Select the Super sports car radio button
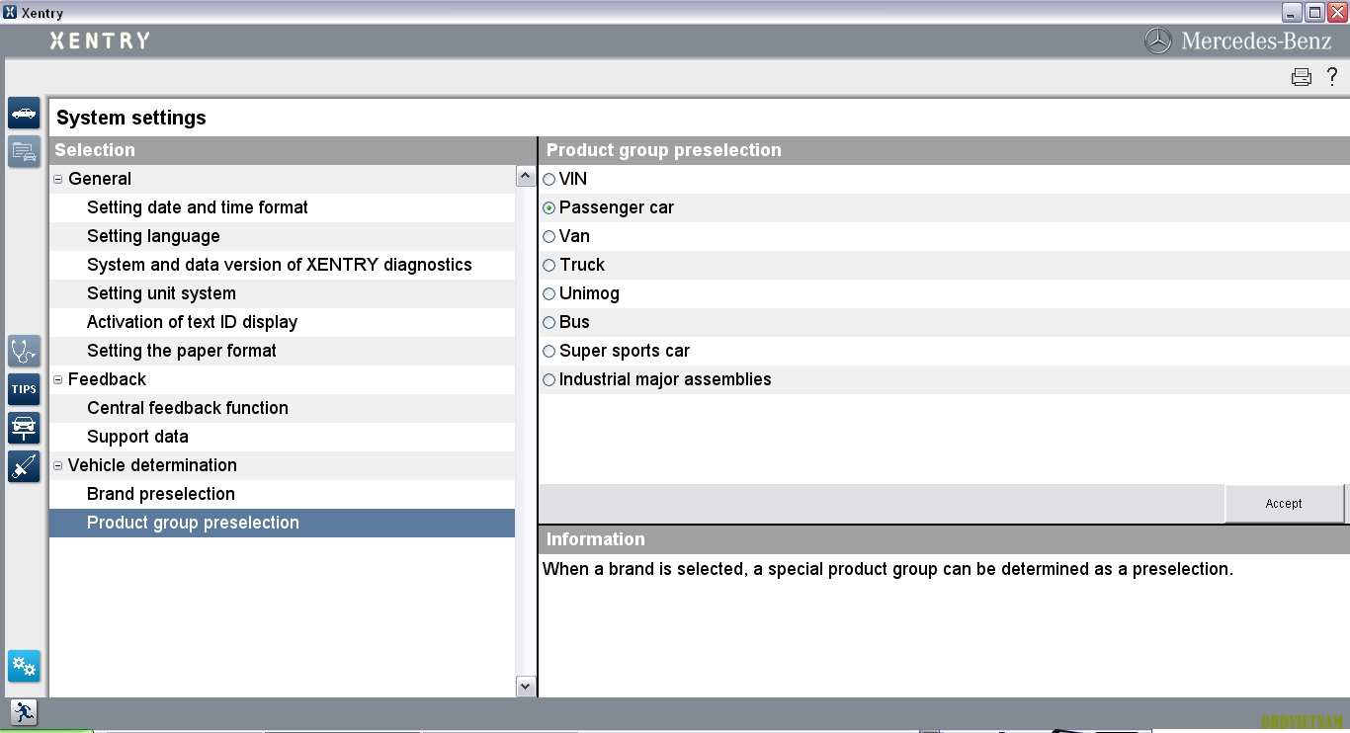This screenshot has width=1350, height=733. (549, 352)
